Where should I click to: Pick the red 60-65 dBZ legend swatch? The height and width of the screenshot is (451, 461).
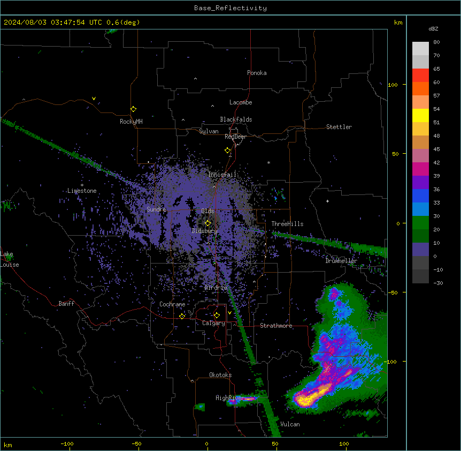coord(420,75)
